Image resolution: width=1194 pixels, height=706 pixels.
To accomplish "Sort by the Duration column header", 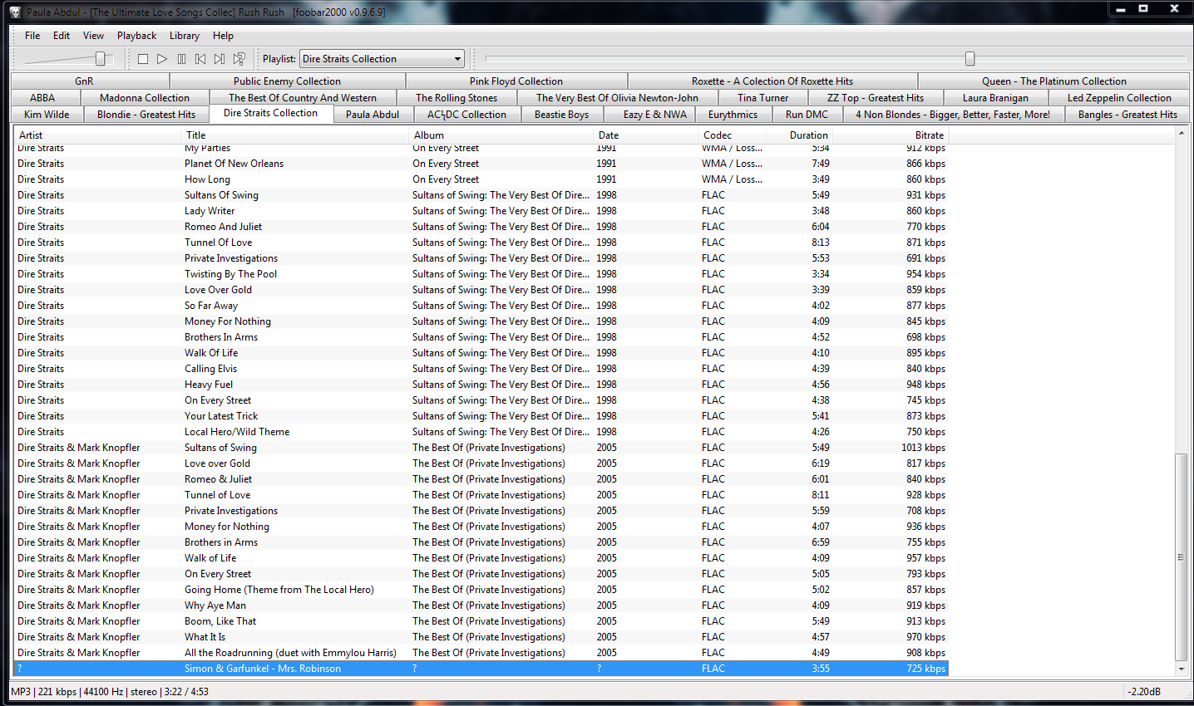I will 799,135.
